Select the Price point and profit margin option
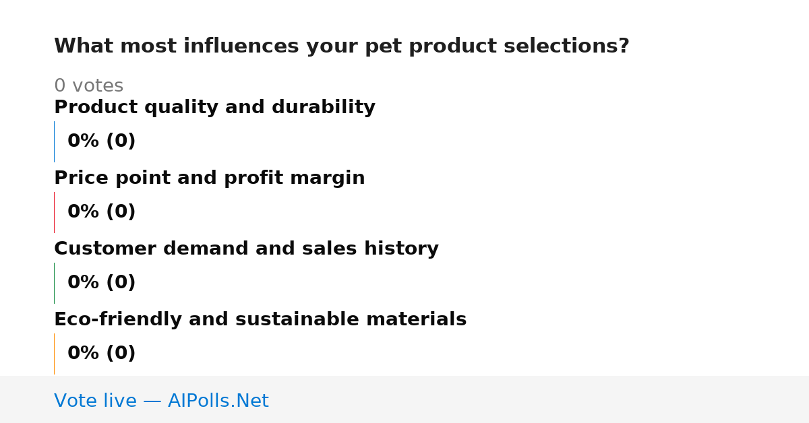 pyautogui.click(x=209, y=178)
